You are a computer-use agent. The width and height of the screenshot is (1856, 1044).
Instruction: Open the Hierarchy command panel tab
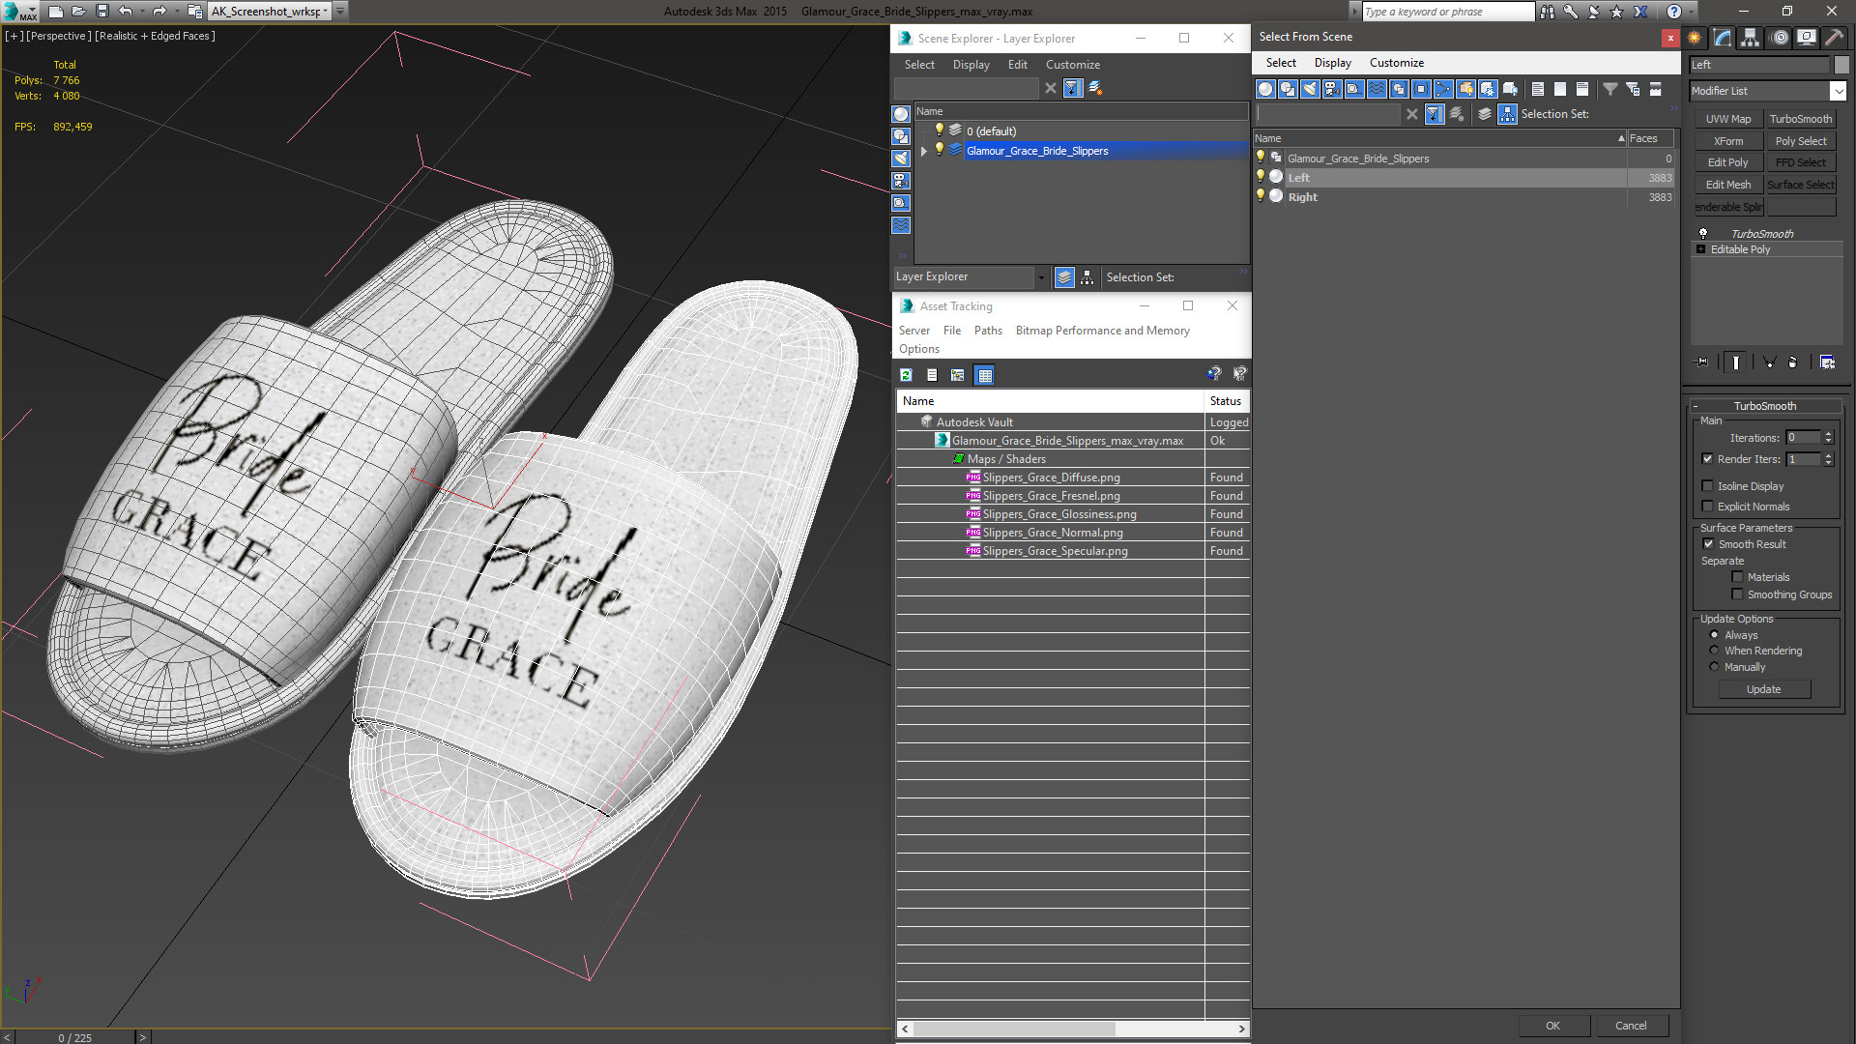(1750, 38)
